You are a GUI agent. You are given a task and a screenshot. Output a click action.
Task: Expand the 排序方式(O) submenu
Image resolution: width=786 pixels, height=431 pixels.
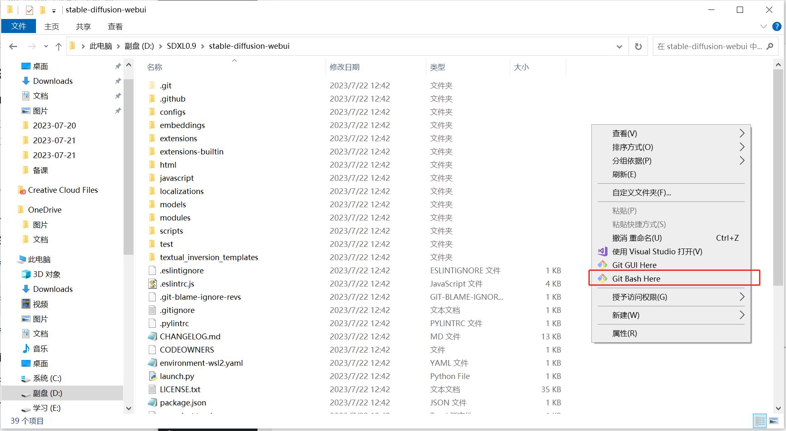742,147
